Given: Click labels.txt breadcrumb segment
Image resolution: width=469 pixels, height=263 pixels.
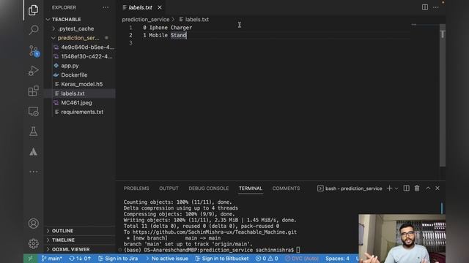Looking at the screenshot, I should [196, 20].
